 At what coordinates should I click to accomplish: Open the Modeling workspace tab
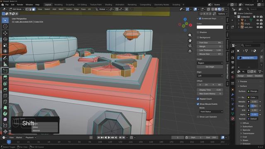tap(58, 5)
